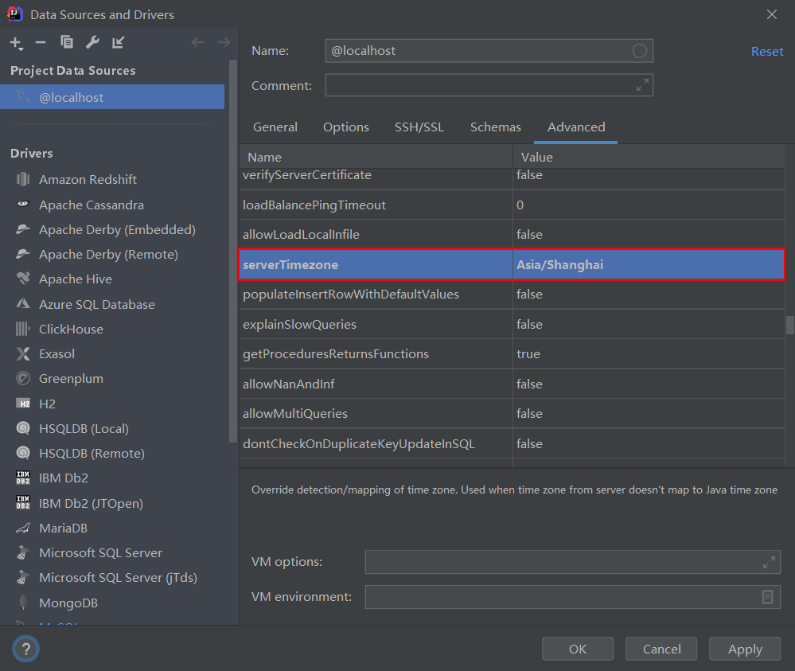This screenshot has height=671, width=795.
Task: Select @localhost in Project Data Sources
Action: pos(112,97)
